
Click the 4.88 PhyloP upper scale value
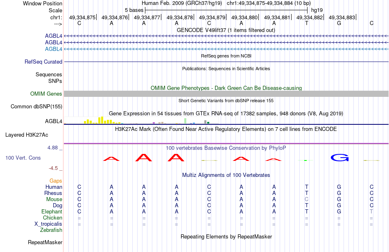pyautogui.click(x=52, y=148)
